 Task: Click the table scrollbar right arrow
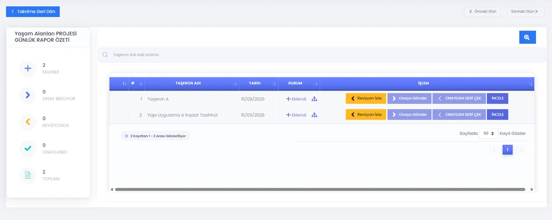(532, 189)
